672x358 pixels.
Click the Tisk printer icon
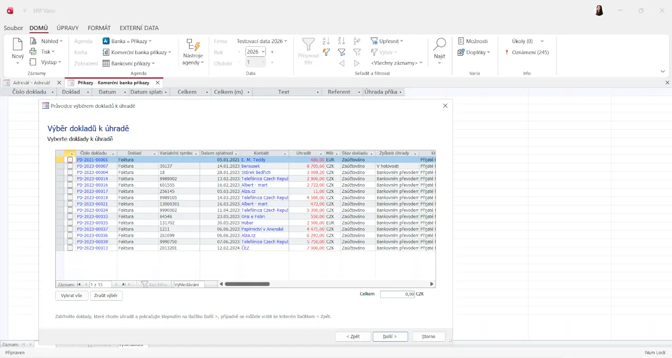(x=33, y=52)
